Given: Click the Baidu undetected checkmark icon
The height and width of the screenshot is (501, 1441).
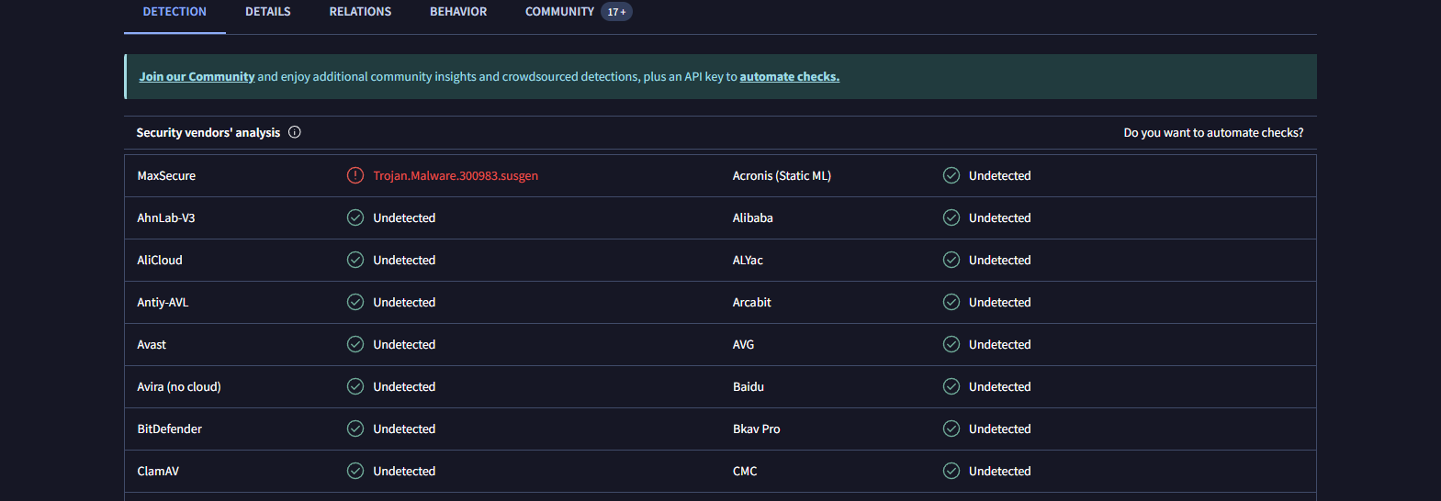Looking at the screenshot, I should [951, 386].
